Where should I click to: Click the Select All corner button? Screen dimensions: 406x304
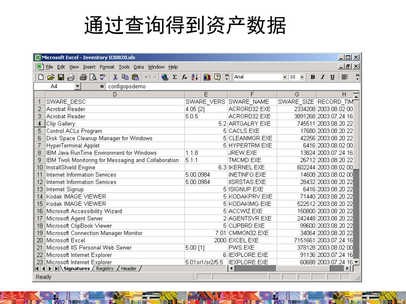(40, 94)
